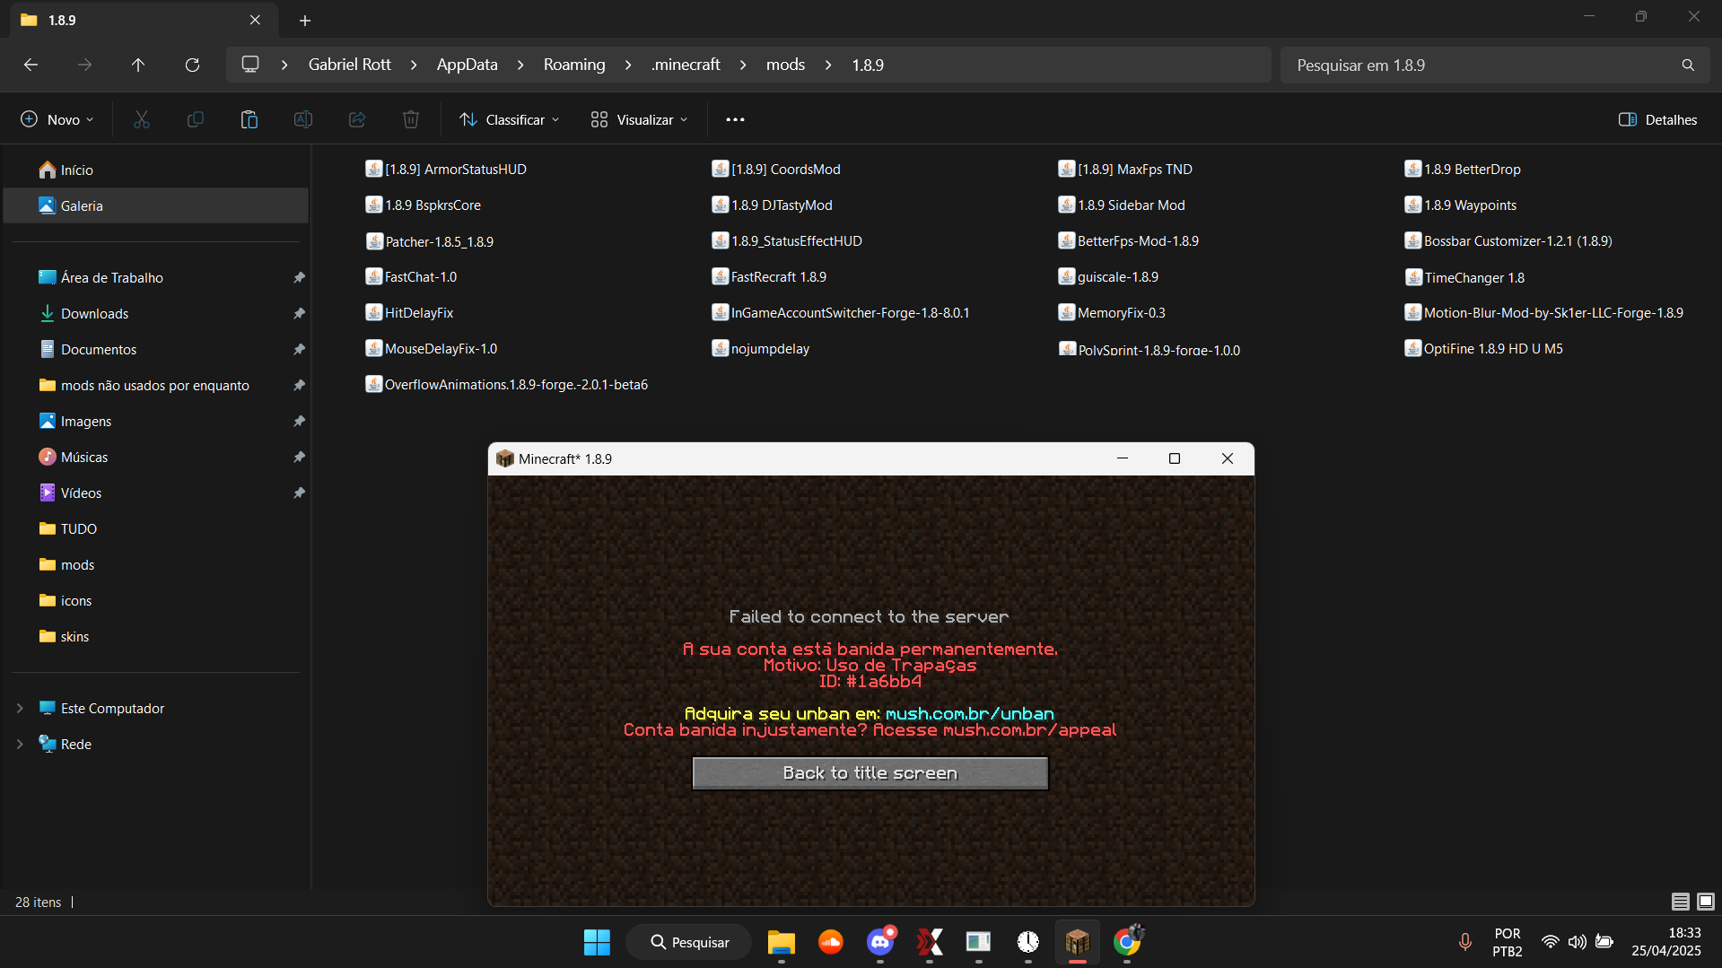Navigate to Gabriel Rott in breadcrumb

click(x=349, y=65)
